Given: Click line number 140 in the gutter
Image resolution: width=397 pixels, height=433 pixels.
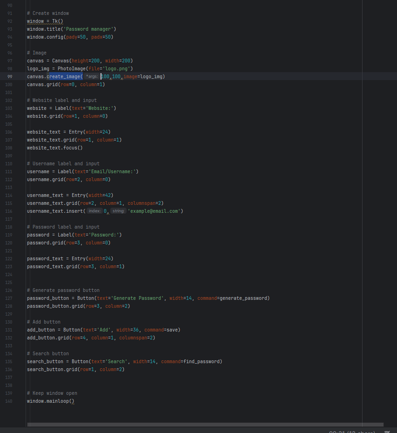Looking at the screenshot, I should (9, 401).
